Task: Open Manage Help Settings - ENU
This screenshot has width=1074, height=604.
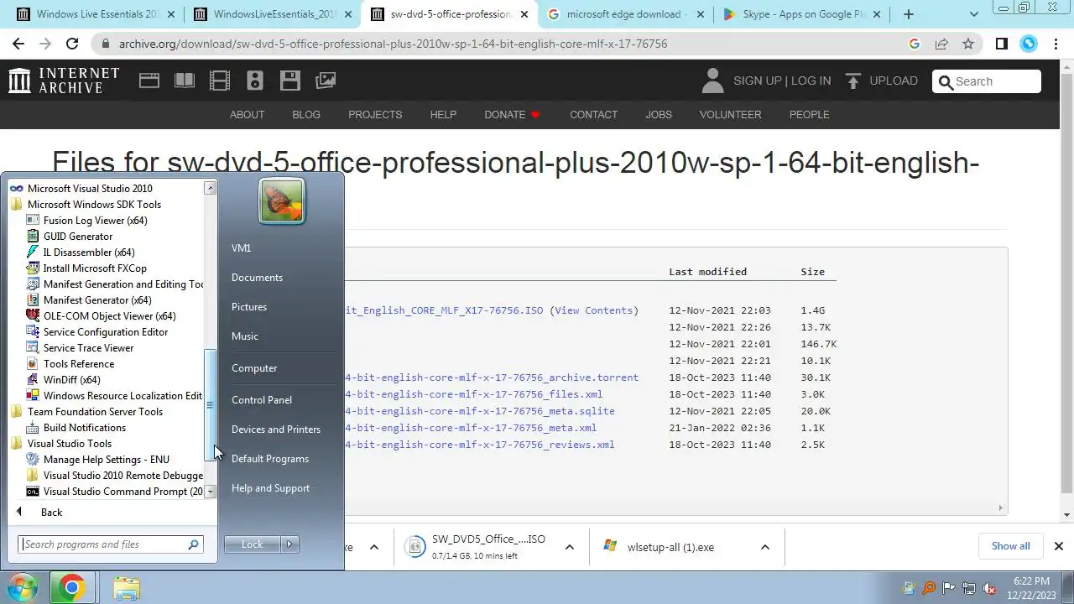Action: (x=106, y=460)
